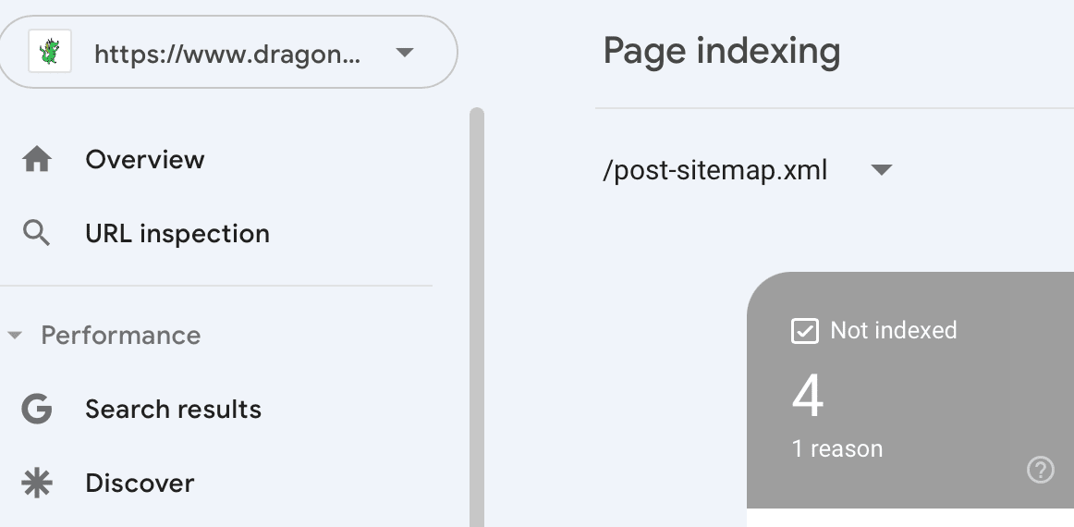The image size is (1074, 527).
Task: Click the Discover asterisk icon
Action: (x=37, y=484)
